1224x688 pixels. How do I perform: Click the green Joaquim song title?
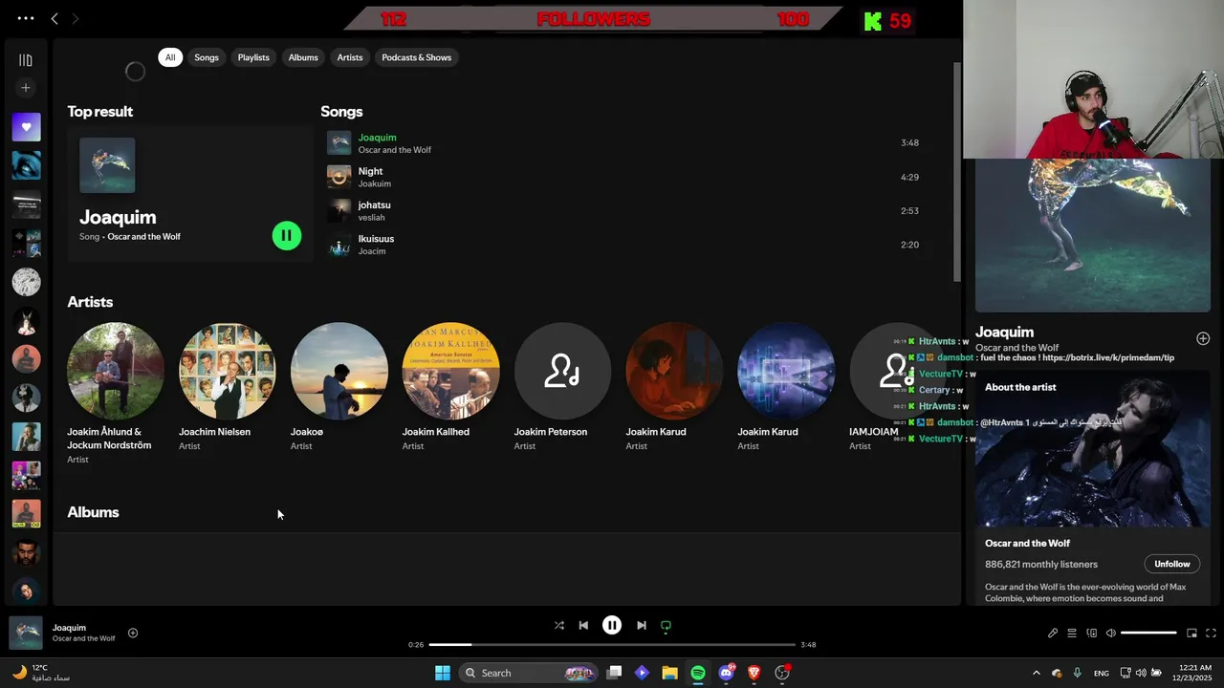click(x=377, y=138)
